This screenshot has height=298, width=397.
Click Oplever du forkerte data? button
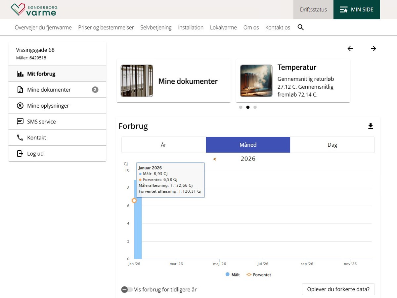click(338, 289)
